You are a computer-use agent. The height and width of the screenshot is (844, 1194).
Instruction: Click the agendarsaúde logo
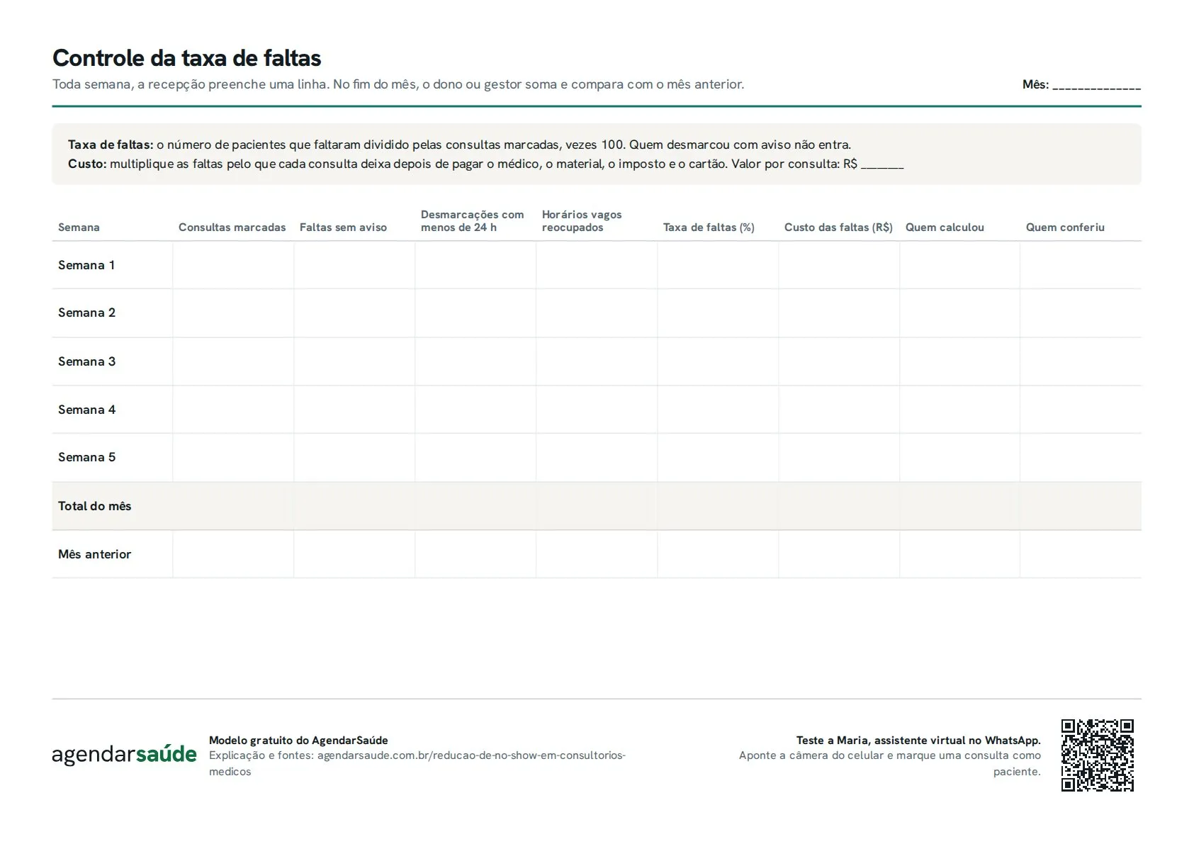(124, 754)
